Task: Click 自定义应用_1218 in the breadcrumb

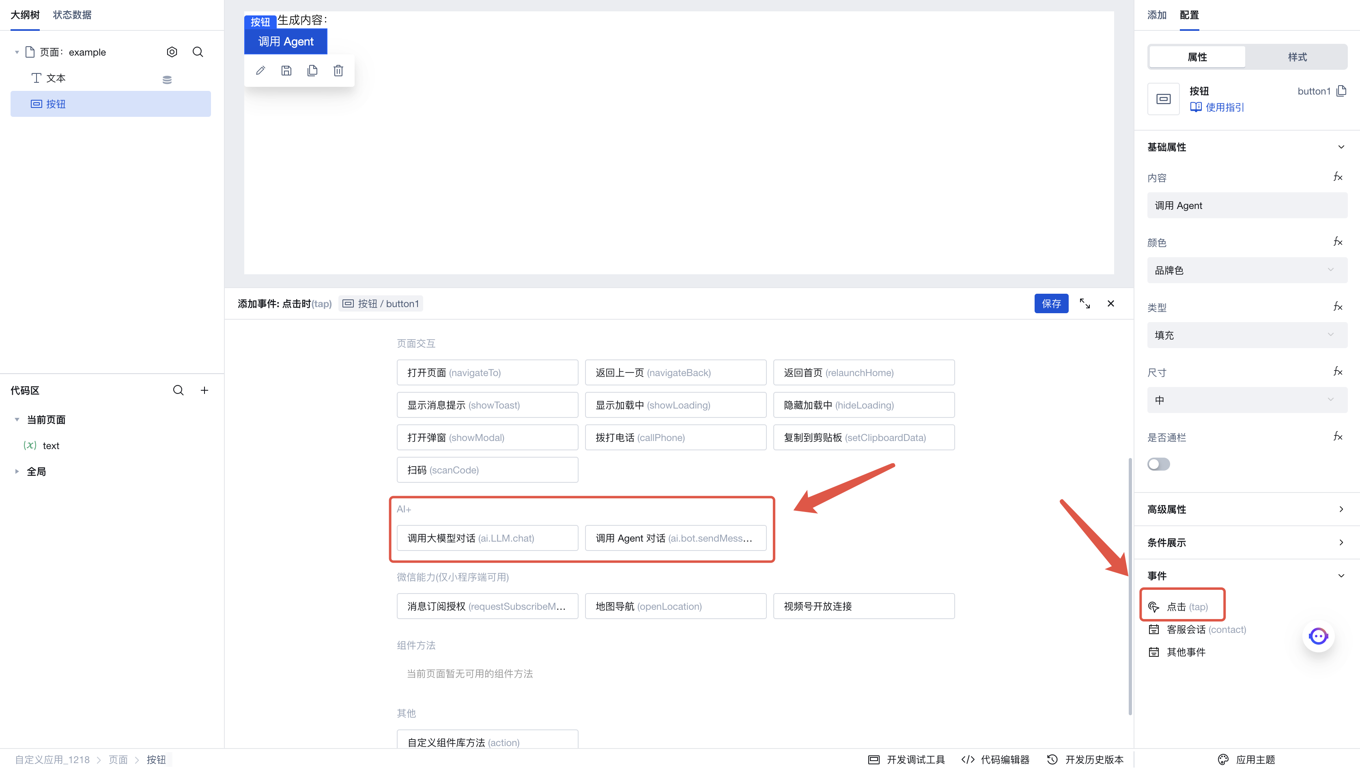Action: tap(52, 759)
